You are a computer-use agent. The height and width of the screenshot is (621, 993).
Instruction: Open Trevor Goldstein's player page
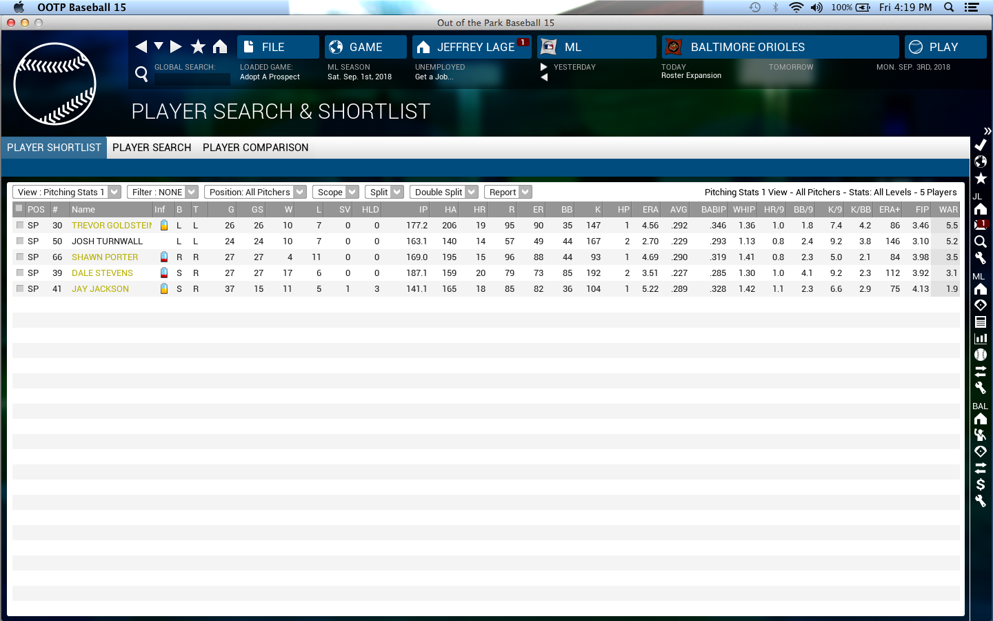112,225
